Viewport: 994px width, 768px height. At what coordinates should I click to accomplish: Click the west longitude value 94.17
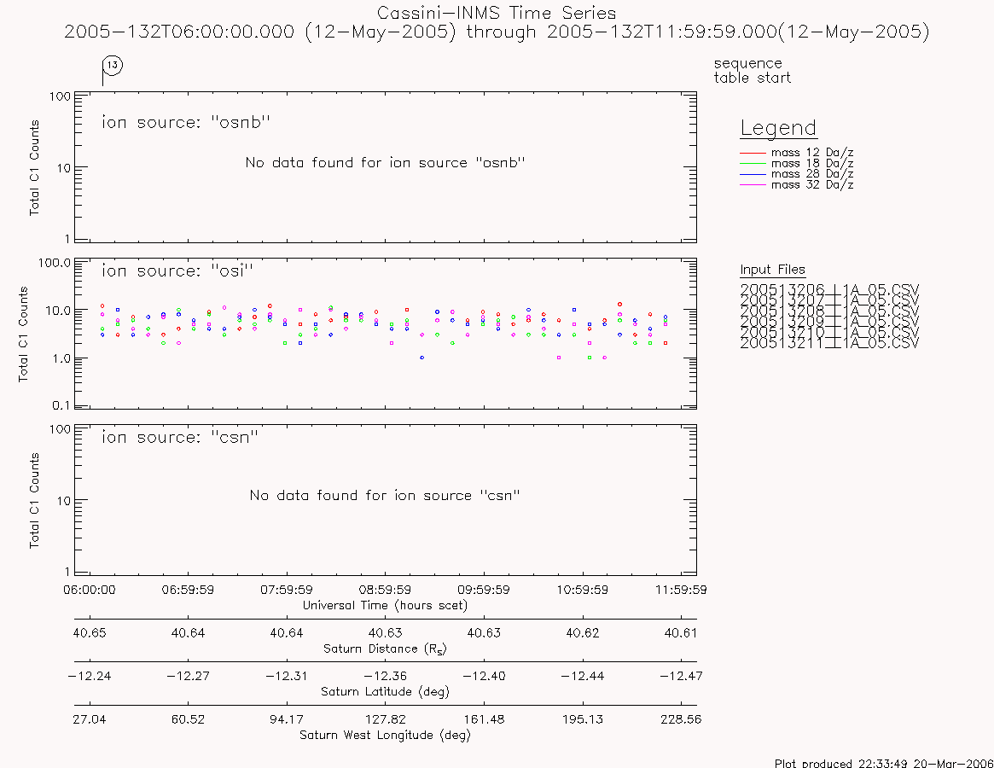[x=287, y=720]
